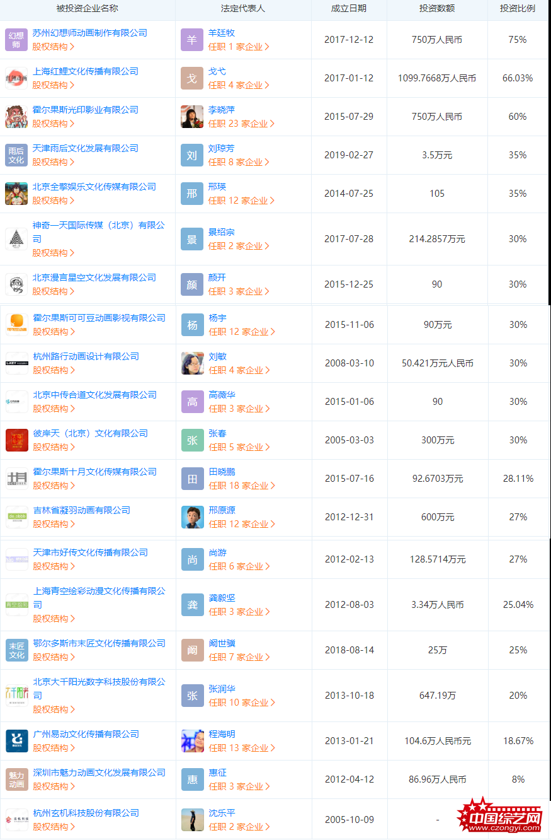Click the date 2008-03-10
This screenshot has height=840, width=551.
click(x=349, y=363)
